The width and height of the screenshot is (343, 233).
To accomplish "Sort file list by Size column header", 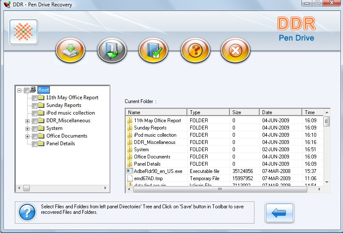I will 245,112.
